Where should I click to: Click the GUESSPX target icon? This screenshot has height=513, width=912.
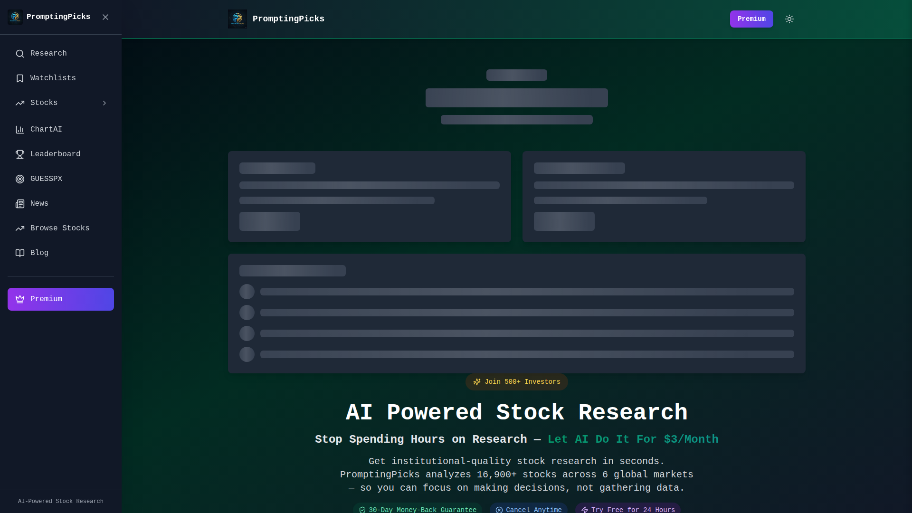coord(19,179)
